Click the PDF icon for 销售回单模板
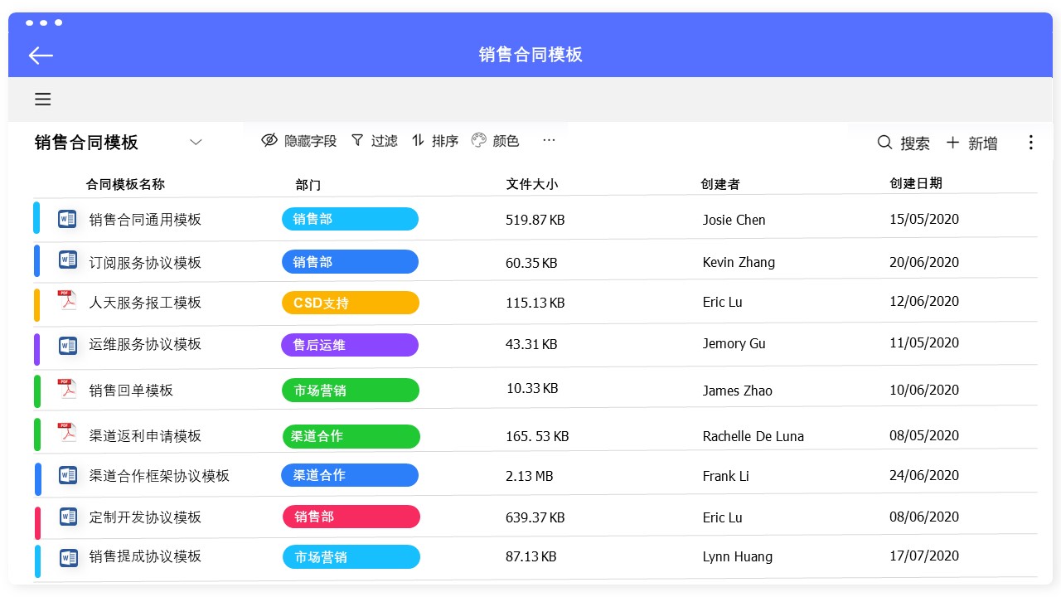1061x597 pixels. [x=67, y=389]
